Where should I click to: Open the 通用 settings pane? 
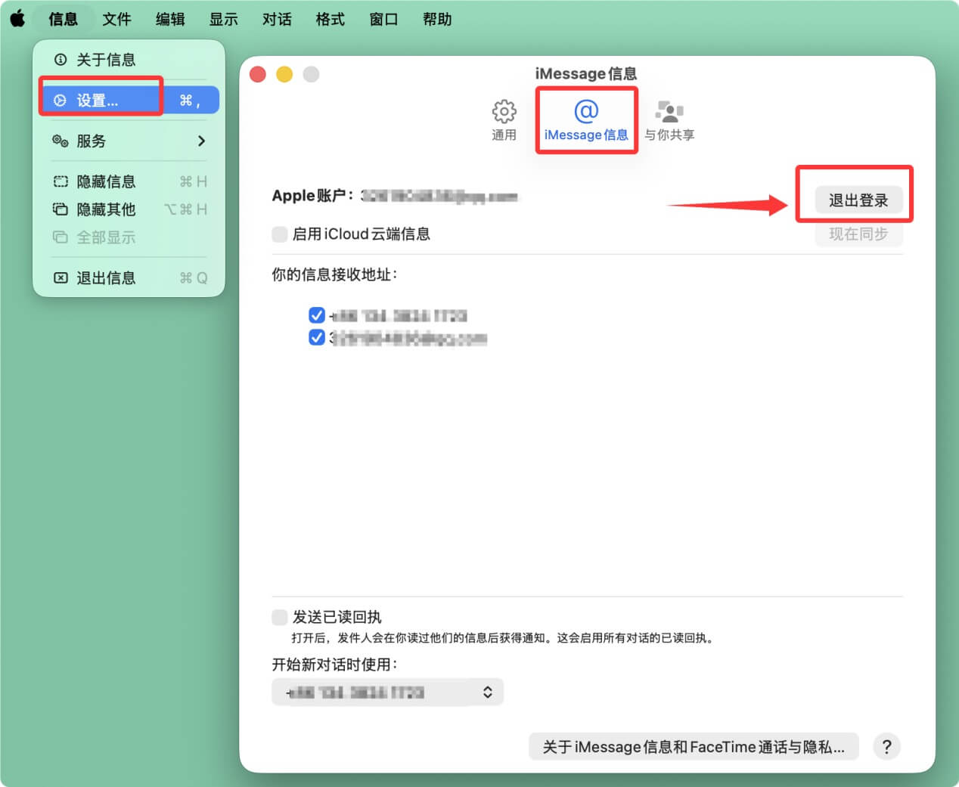pos(504,119)
